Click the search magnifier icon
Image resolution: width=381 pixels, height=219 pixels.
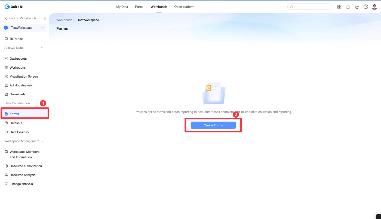click(x=291, y=7)
